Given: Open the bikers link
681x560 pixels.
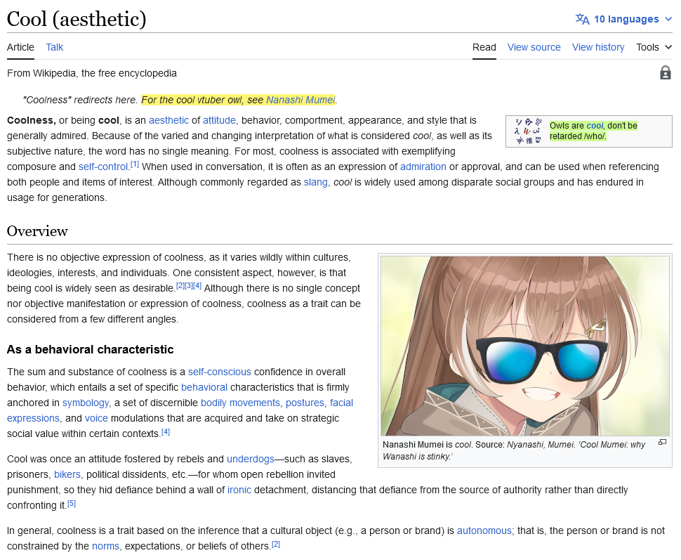Looking at the screenshot, I should [67, 474].
